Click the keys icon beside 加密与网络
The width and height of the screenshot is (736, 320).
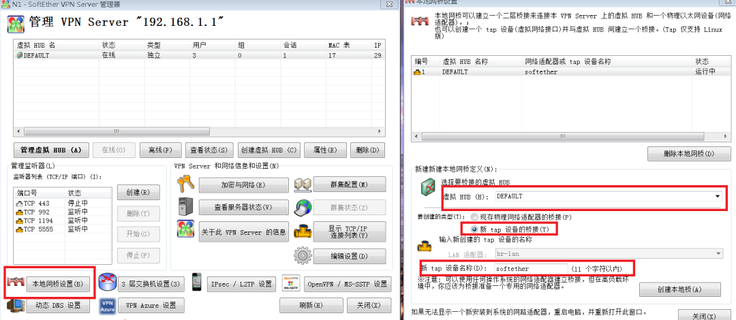(x=185, y=184)
